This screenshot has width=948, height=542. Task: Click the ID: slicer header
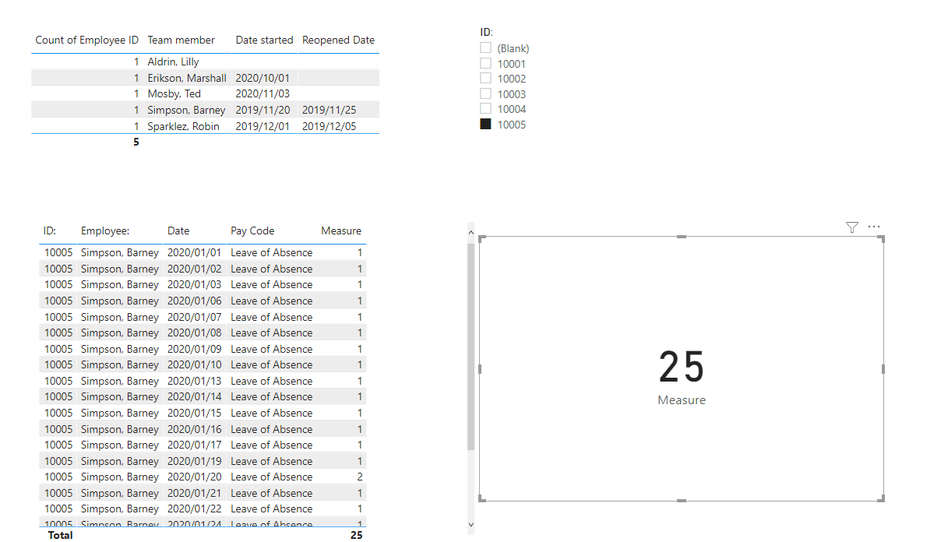pos(487,32)
